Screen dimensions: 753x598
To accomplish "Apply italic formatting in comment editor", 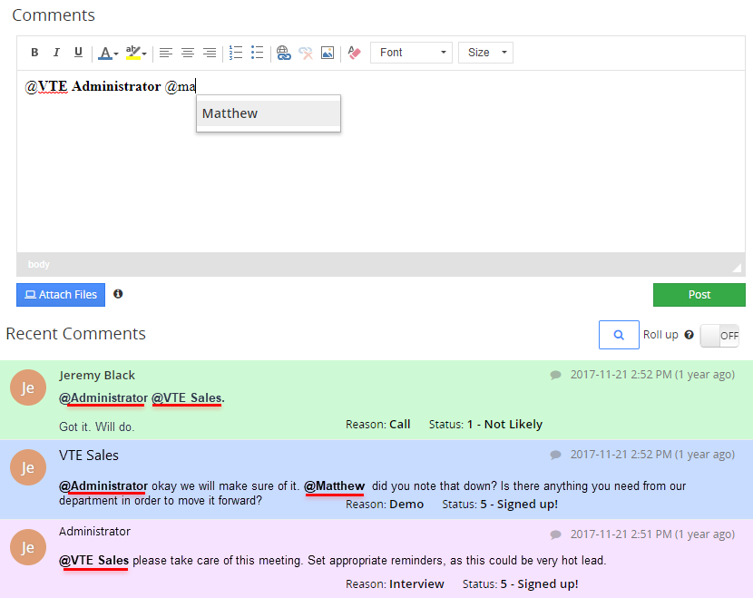I will [x=56, y=53].
